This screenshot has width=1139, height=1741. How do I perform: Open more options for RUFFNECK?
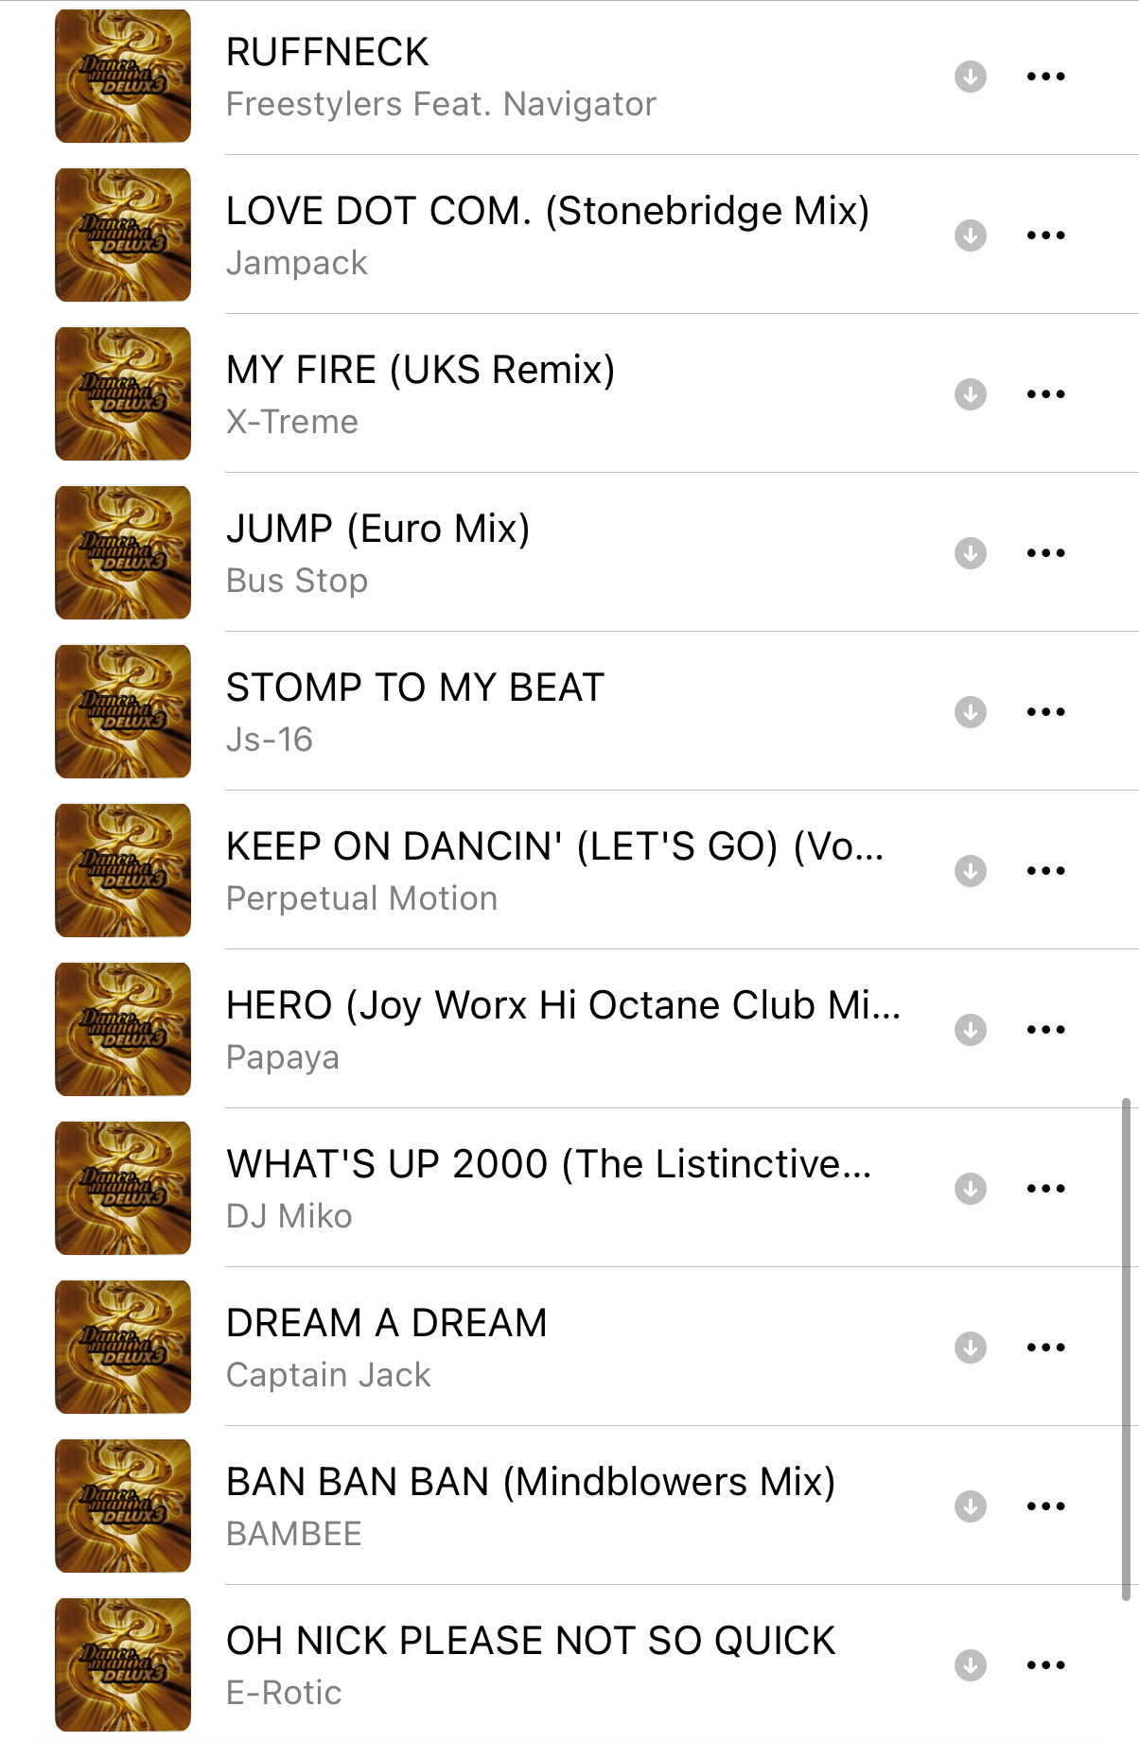coord(1045,76)
